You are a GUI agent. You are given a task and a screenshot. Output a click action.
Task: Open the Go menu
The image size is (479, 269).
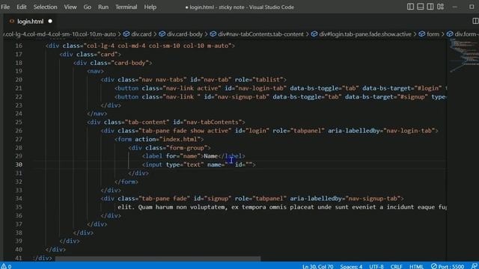click(88, 7)
